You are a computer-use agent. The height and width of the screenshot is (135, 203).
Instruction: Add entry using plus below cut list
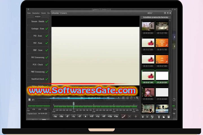pyautogui.click(x=143, y=117)
